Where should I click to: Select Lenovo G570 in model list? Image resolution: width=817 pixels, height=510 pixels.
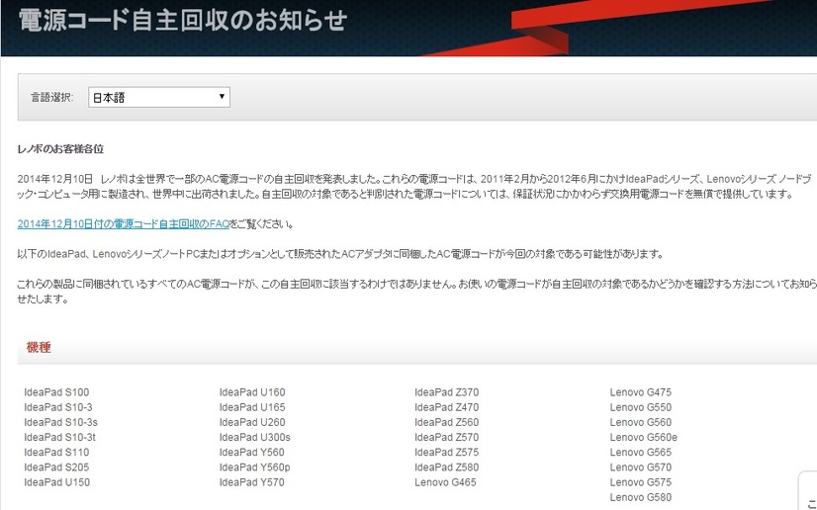click(641, 467)
